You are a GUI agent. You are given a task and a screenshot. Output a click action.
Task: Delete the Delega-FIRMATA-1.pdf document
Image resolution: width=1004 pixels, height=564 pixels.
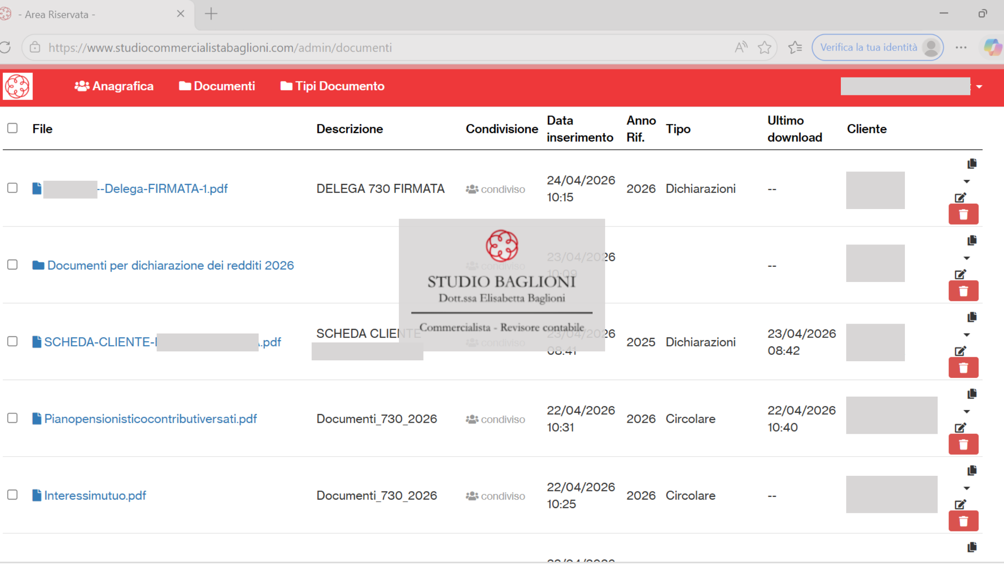963,214
